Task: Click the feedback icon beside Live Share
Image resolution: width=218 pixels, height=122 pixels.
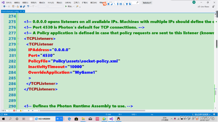Action: coord(214,7)
